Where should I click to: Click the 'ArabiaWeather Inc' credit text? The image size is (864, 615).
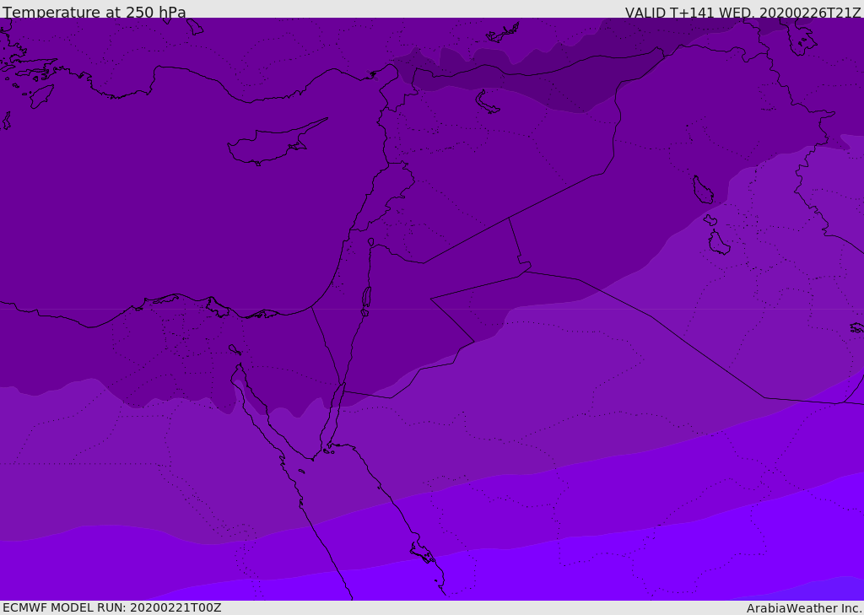coord(803,608)
